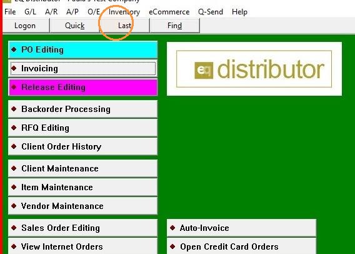Click the eq distributor logo banner

(x=254, y=69)
